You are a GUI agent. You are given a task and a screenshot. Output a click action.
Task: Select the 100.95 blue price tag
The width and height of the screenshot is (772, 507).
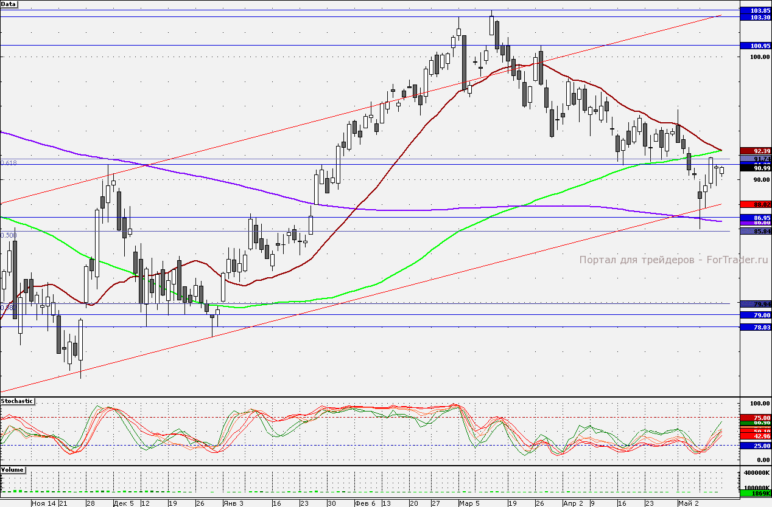(756, 46)
